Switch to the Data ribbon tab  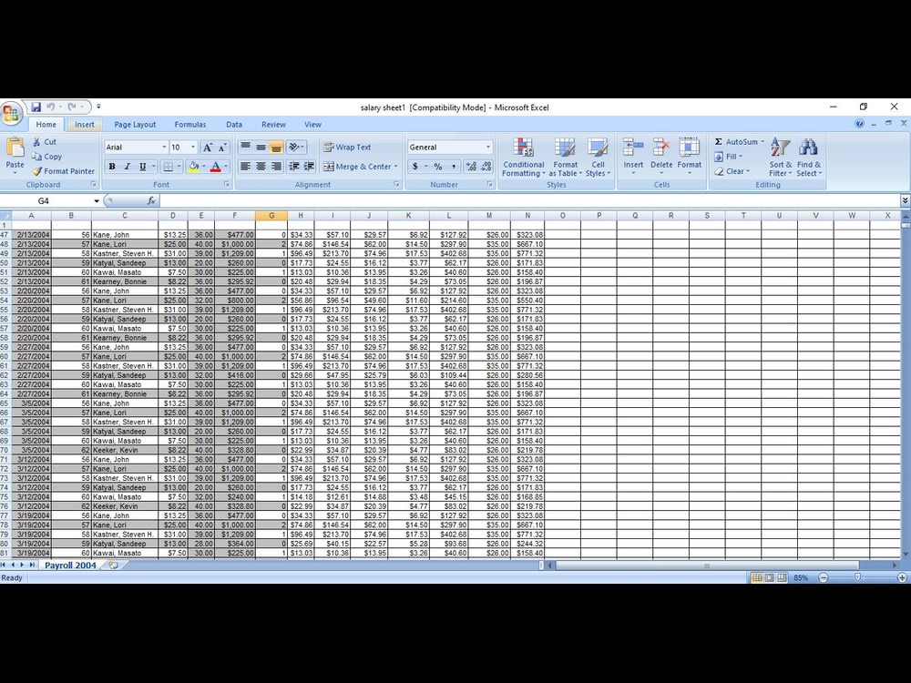(x=233, y=124)
